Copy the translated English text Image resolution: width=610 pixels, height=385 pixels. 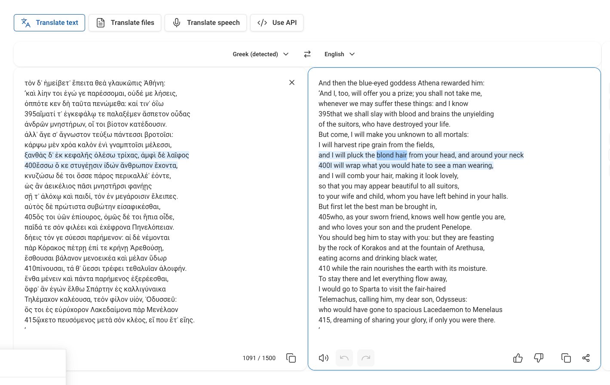click(566, 358)
